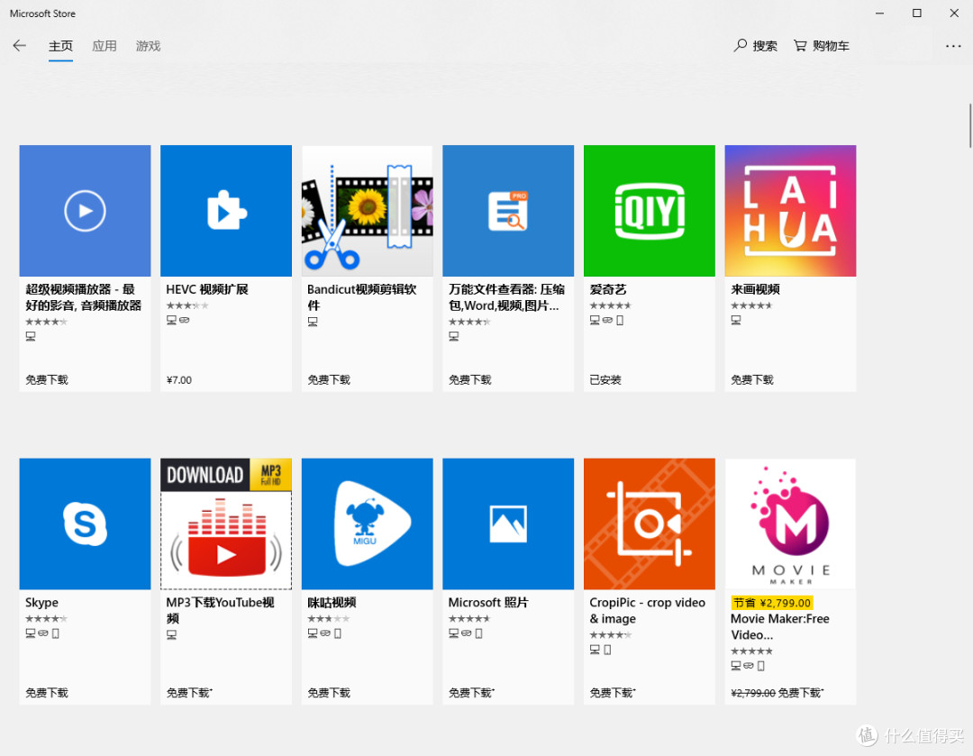The width and height of the screenshot is (973, 756).
Task: Switch to the 应用 tab
Action: click(x=105, y=46)
